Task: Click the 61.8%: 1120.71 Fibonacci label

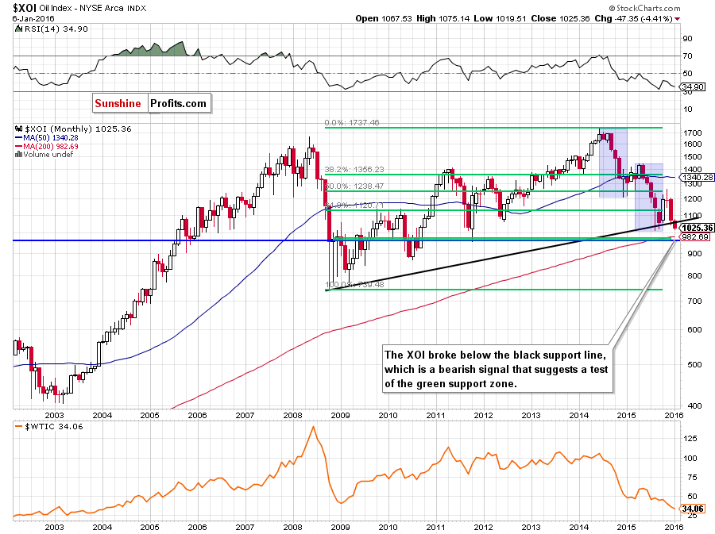Action: 354,206
